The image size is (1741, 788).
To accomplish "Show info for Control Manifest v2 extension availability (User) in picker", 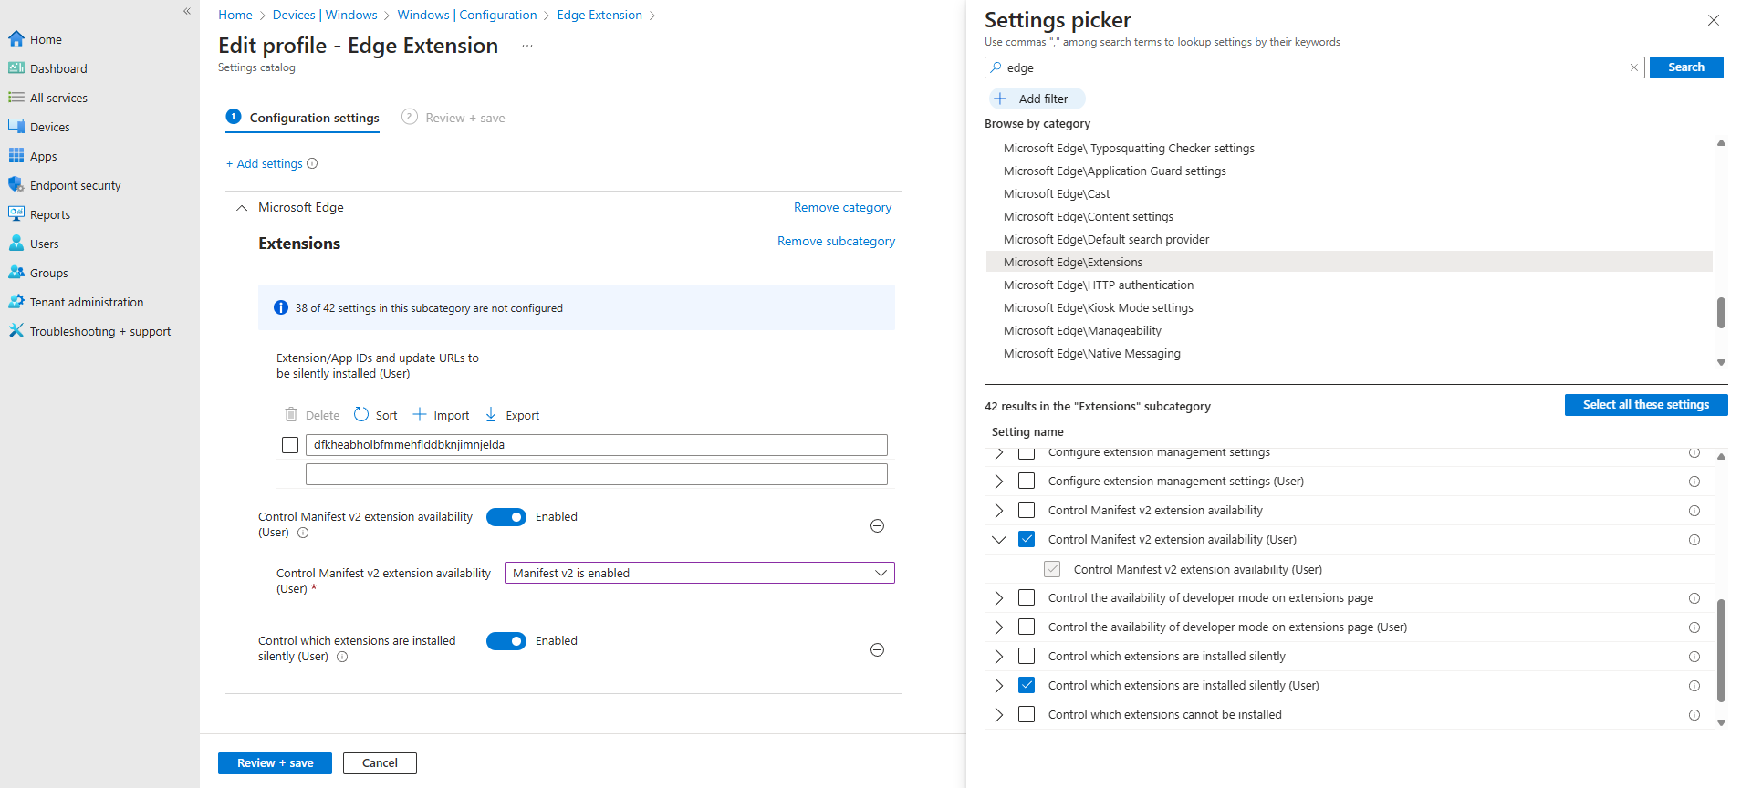I will pos(1694,540).
